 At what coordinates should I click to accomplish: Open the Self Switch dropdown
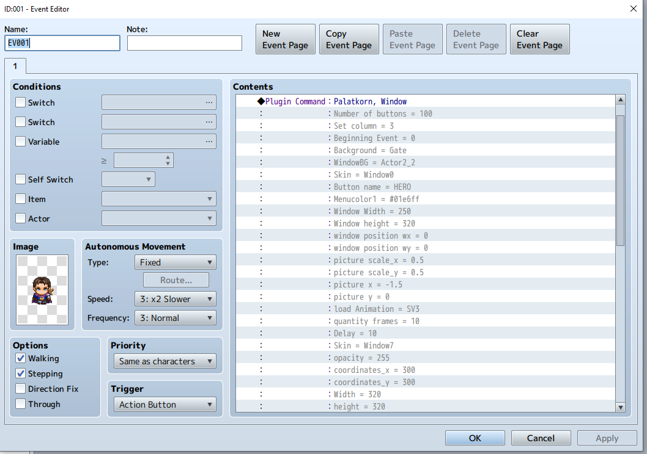(128, 179)
